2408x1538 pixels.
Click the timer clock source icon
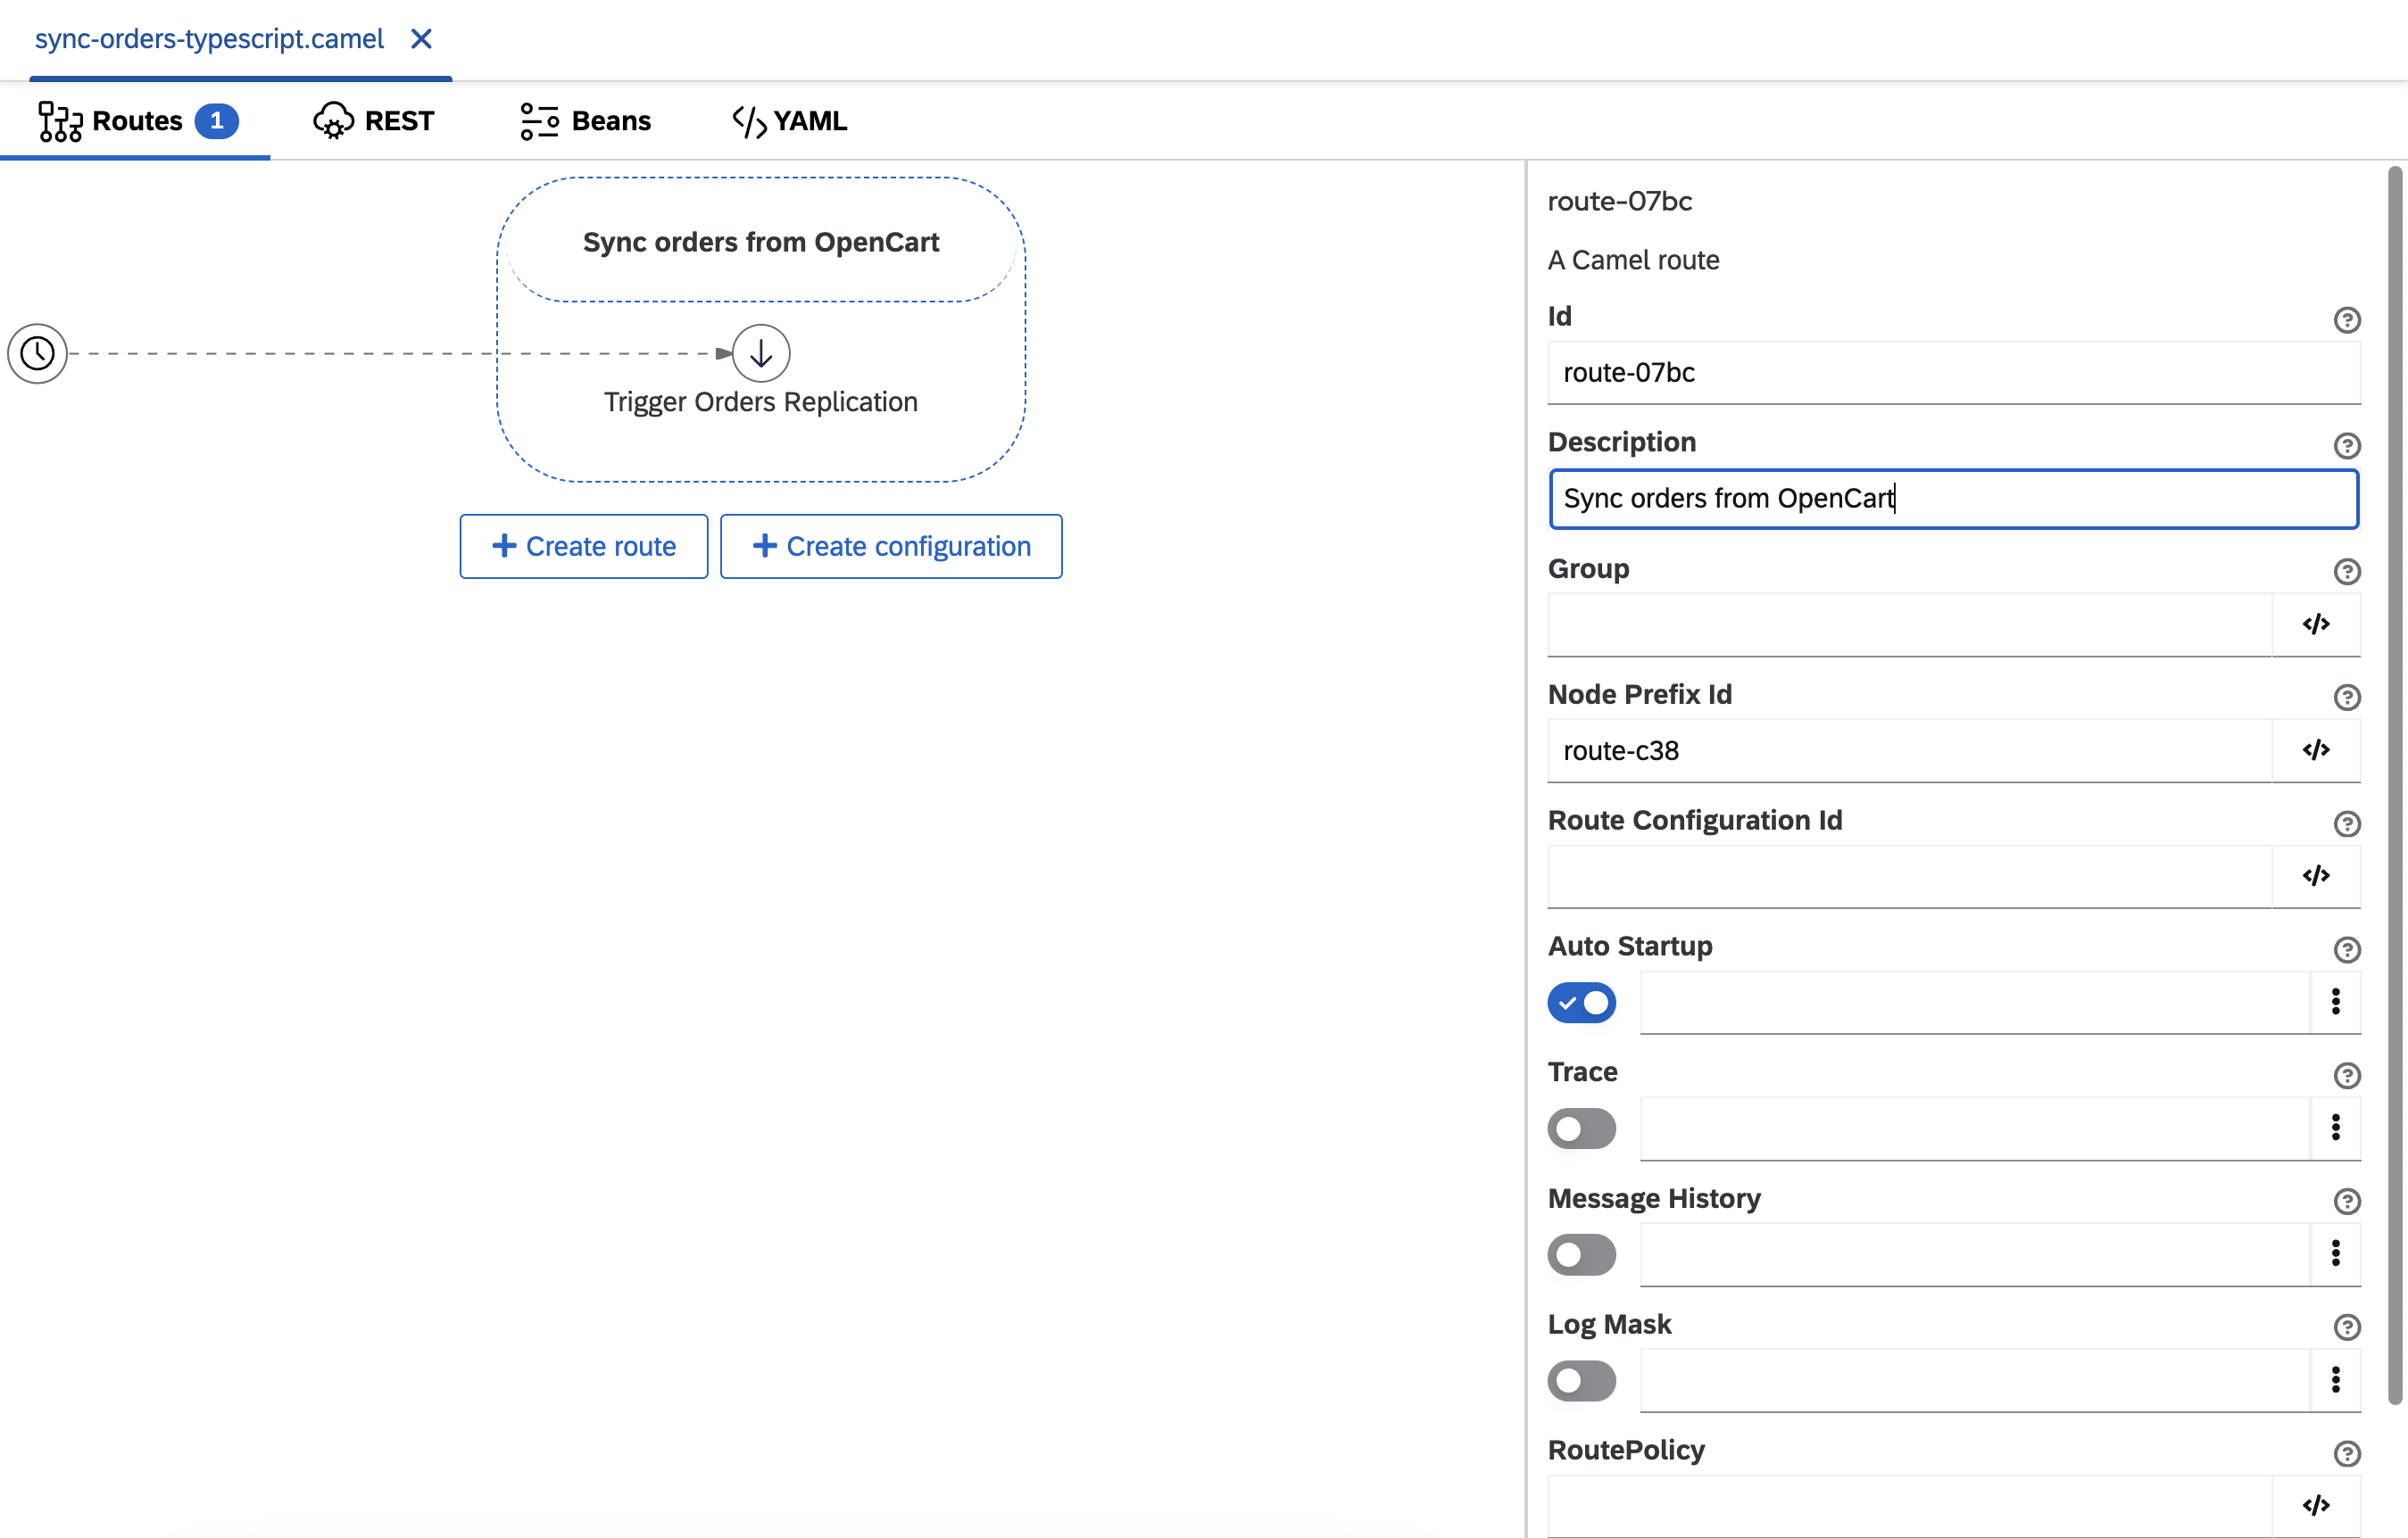tap(37, 352)
